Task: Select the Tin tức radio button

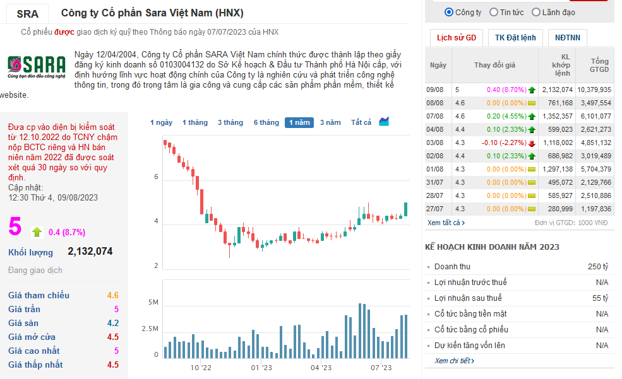Action: 493,12
